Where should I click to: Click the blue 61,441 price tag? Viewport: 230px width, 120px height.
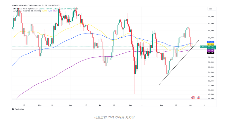tap(211, 42)
